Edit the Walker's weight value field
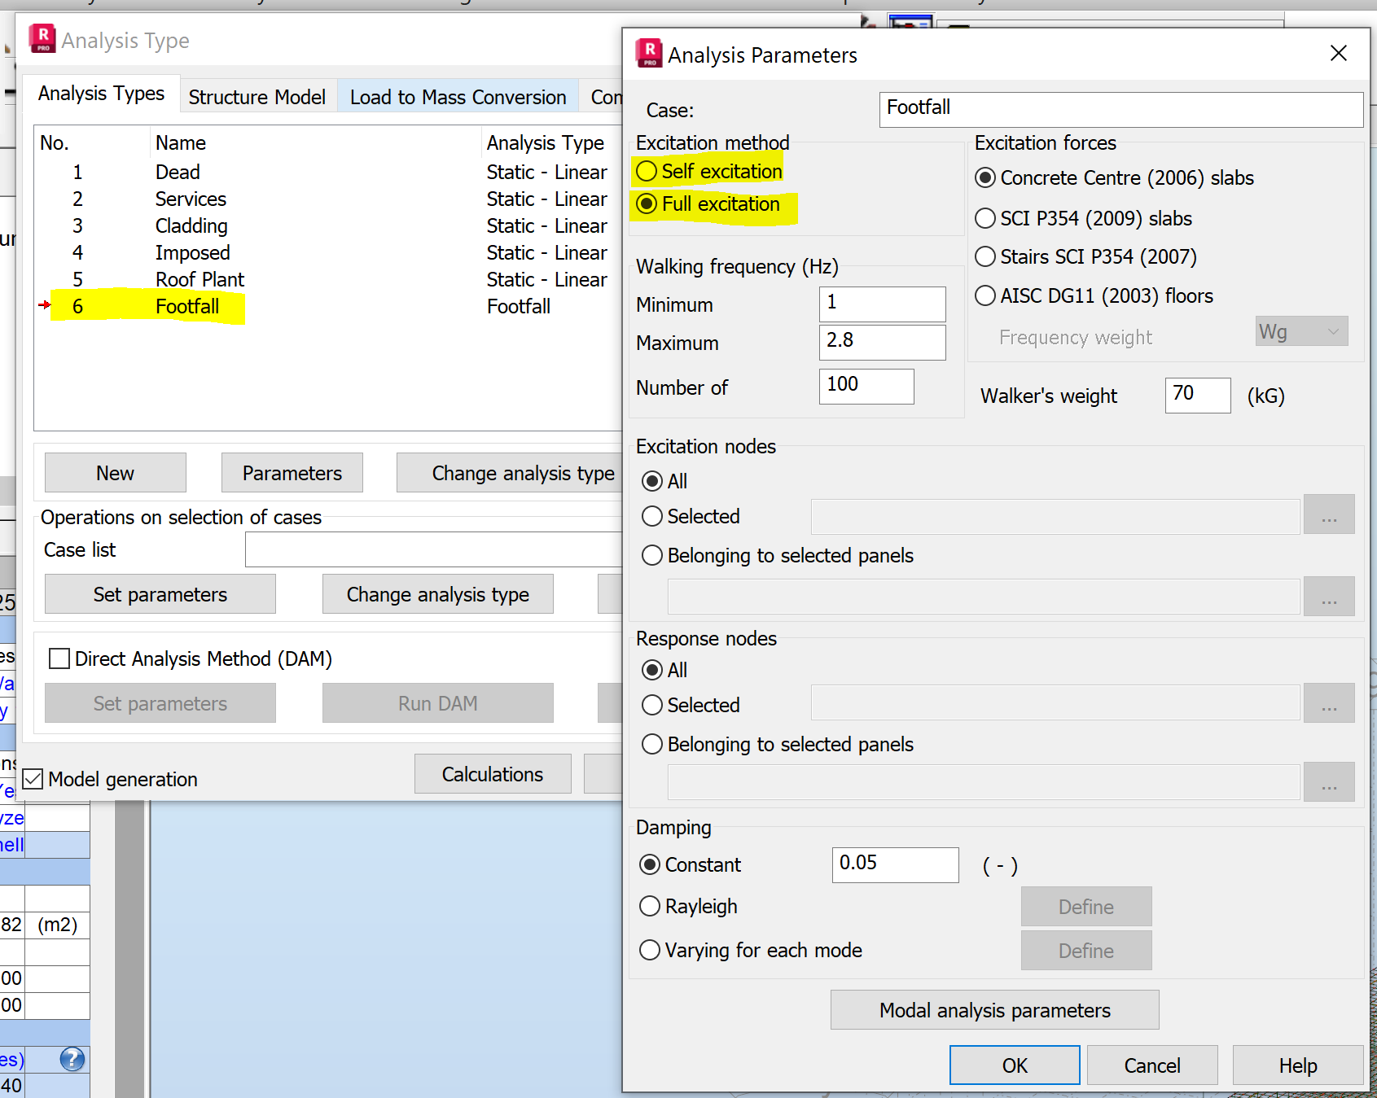Viewport: 1377px width, 1098px height. [x=1197, y=396]
